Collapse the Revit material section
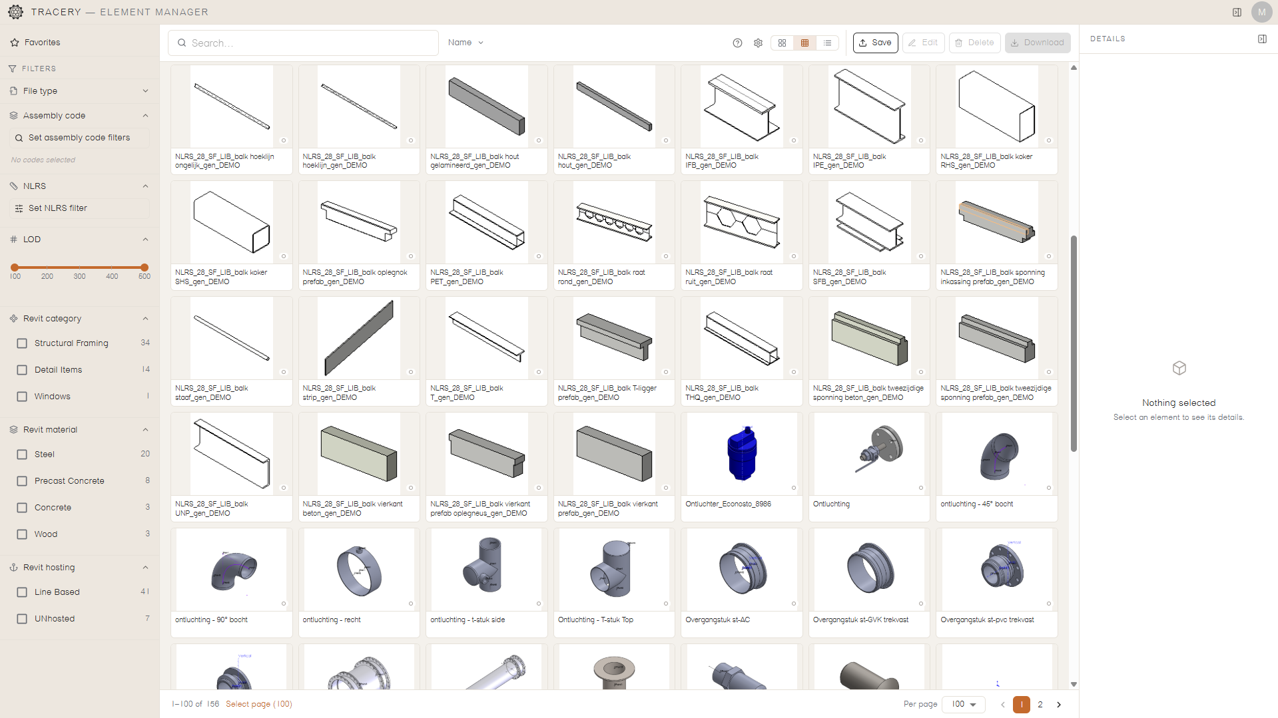This screenshot has height=718, width=1278. click(145, 430)
